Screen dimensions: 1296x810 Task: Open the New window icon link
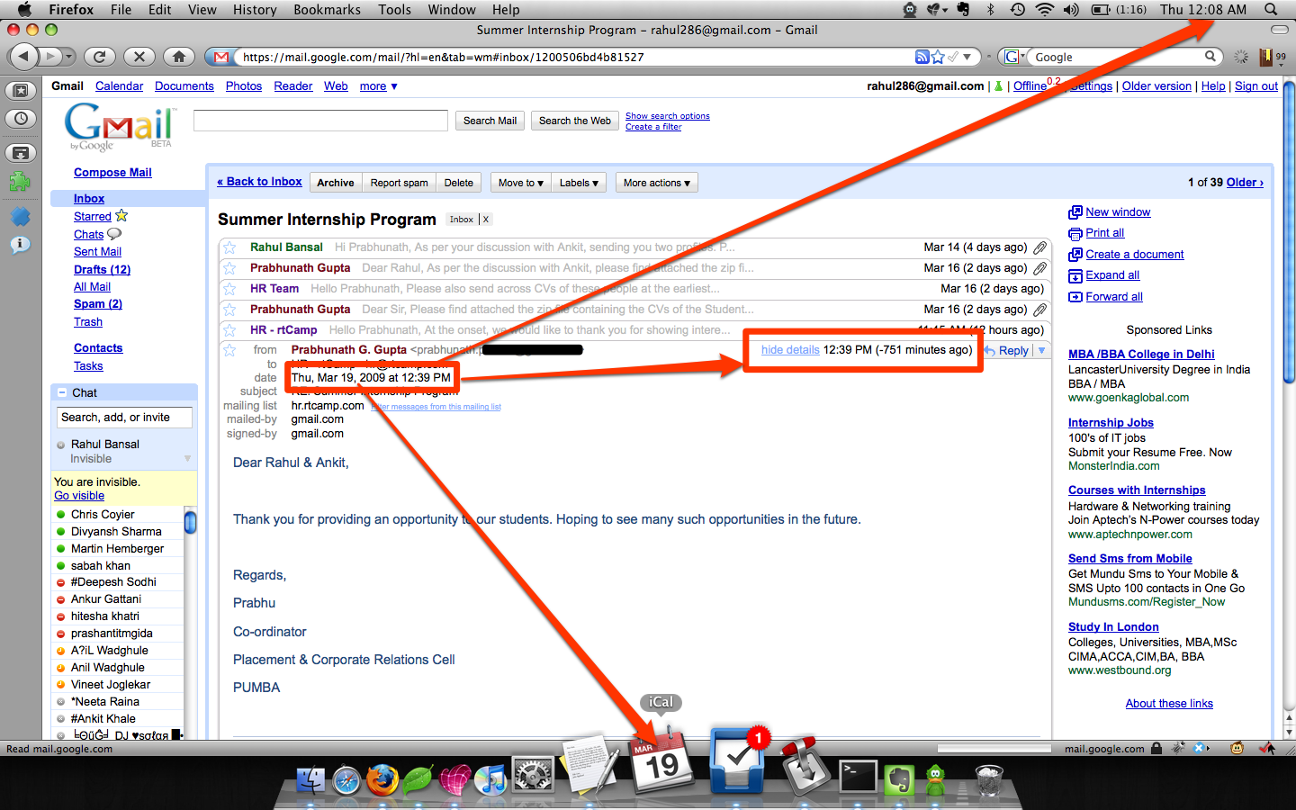1075,212
